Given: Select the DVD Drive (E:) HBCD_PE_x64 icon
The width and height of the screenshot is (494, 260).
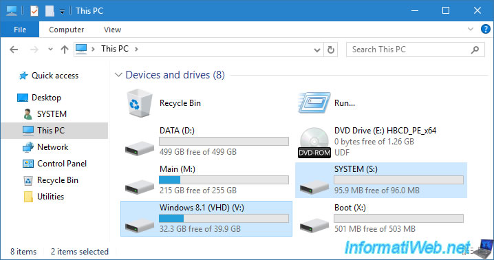Looking at the screenshot, I should 314,142.
